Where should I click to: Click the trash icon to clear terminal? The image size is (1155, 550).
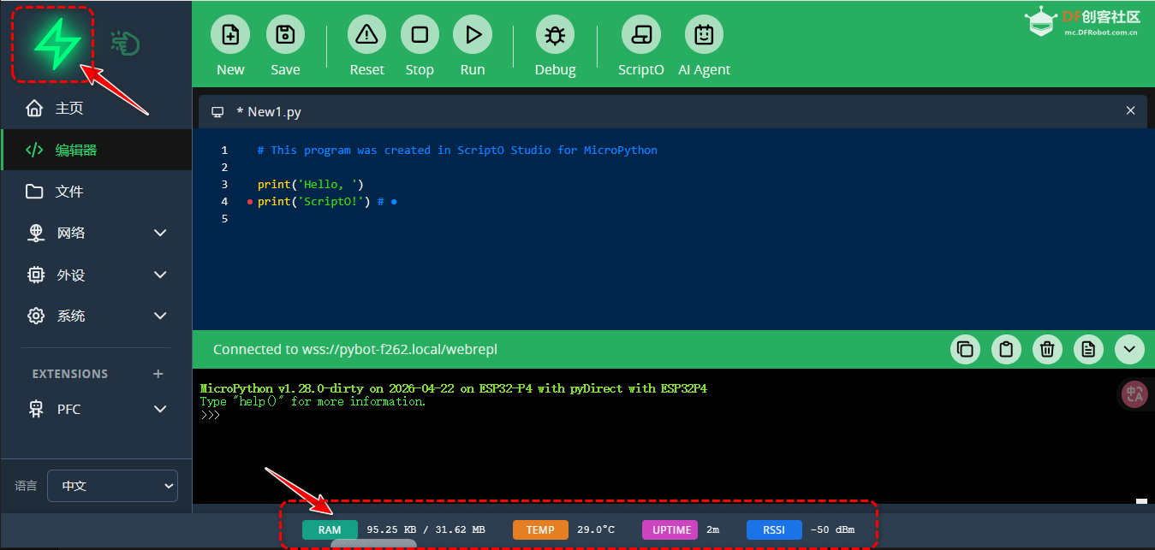click(1046, 349)
